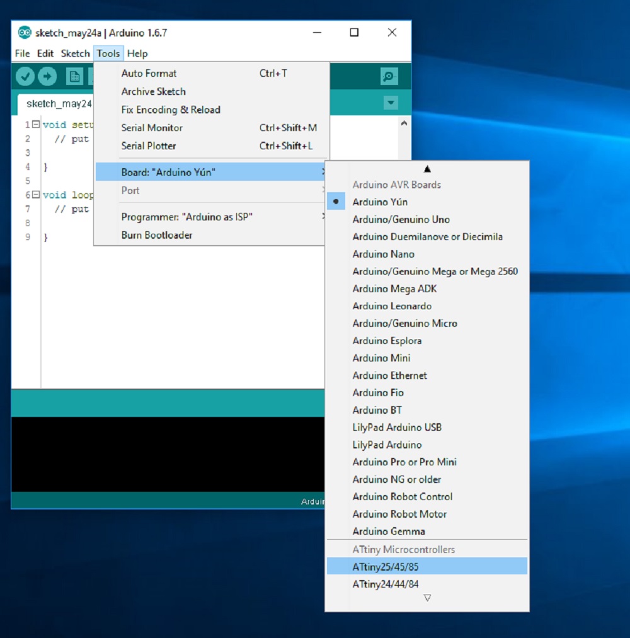Click the Upload arrow button

point(47,76)
